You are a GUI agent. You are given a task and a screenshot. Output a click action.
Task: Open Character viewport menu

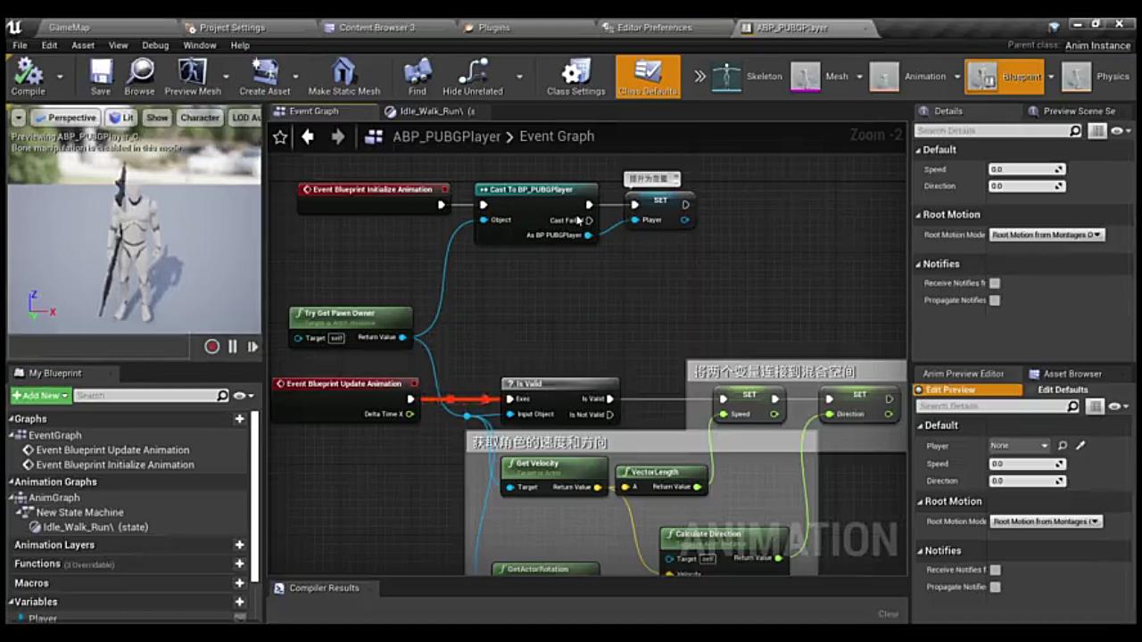coord(200,118)
